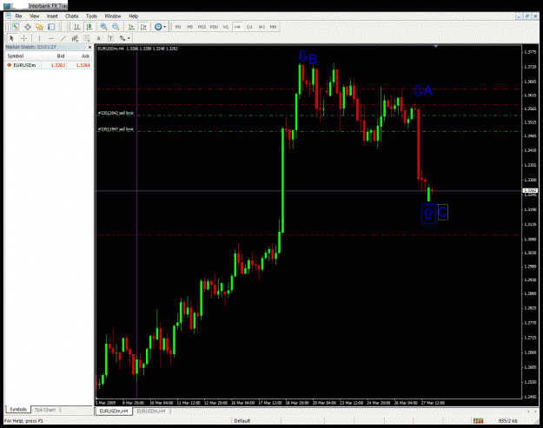Zoom in on the chart

(103, 27)
